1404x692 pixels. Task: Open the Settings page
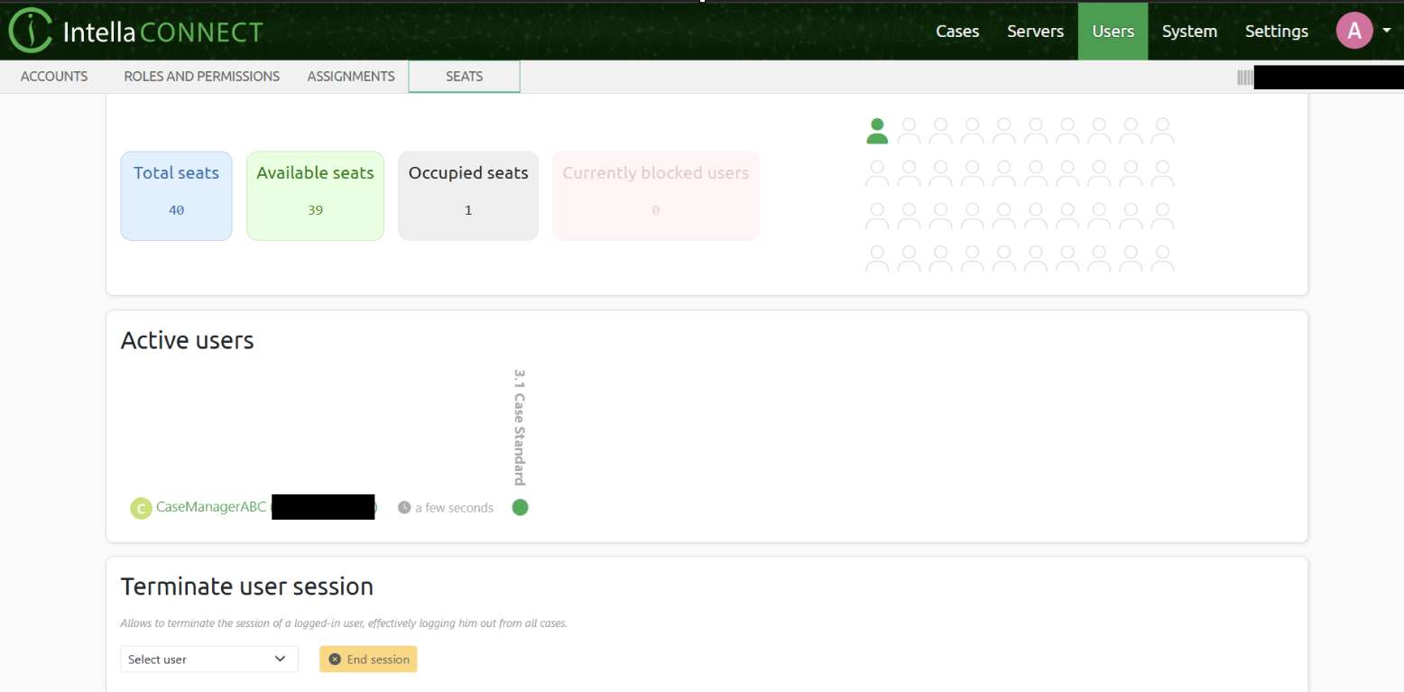(x=1276, y=32)
